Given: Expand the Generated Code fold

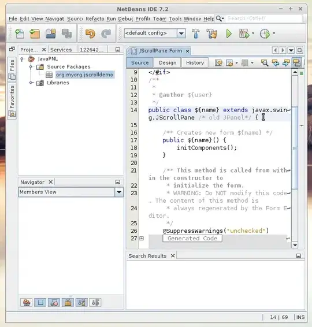Looking at the screenshot, I should tap(142, 239).
